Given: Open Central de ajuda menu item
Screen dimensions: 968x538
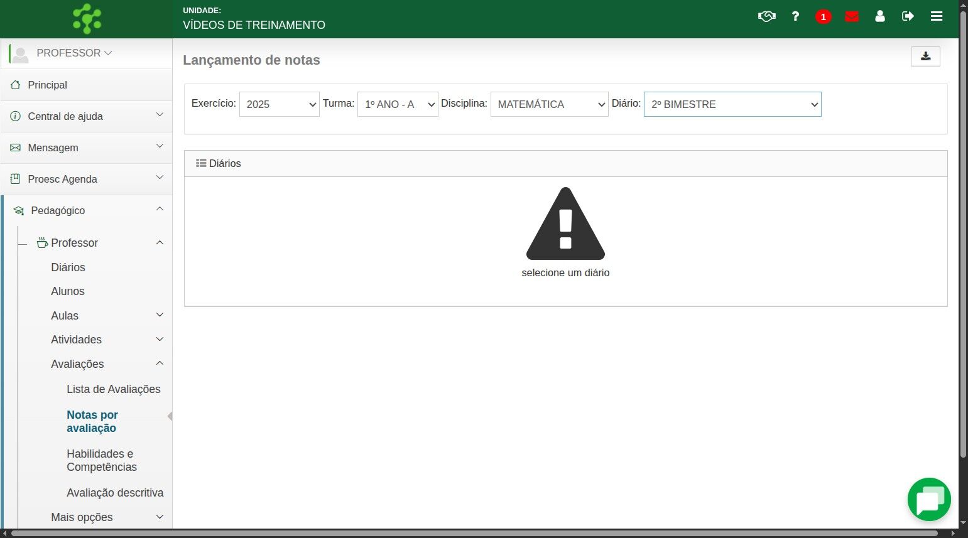Looking at the screenshot, I should [x=86, y=116].
